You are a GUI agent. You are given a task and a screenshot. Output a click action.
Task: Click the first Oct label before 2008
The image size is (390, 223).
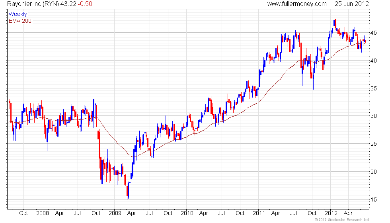(23, 213)
